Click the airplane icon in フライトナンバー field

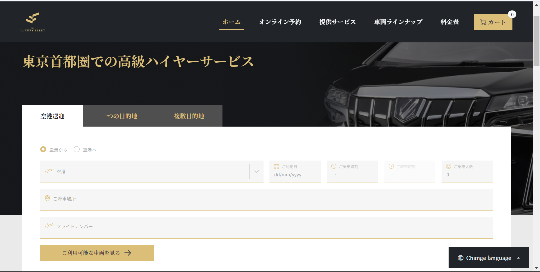[x=49, y=226]
